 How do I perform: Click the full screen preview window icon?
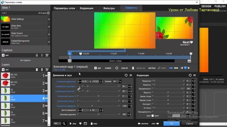85,123
